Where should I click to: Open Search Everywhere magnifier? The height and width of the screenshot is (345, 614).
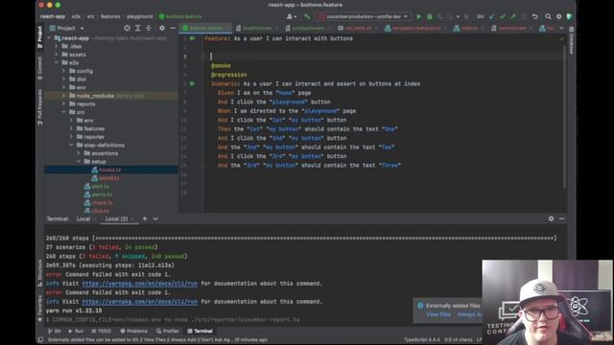[x=548, y=16]
